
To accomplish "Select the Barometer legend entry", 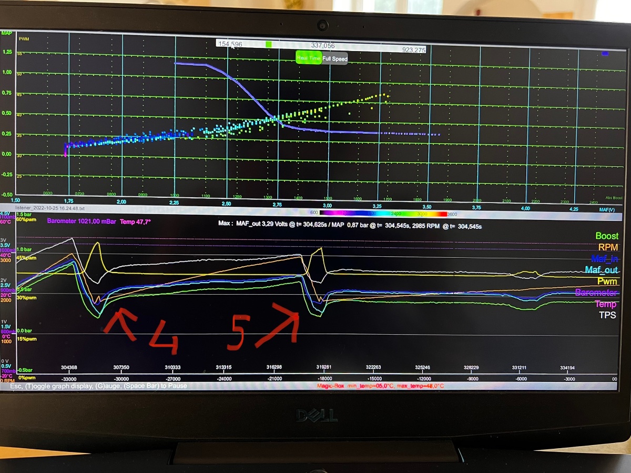I will (596, 293).
